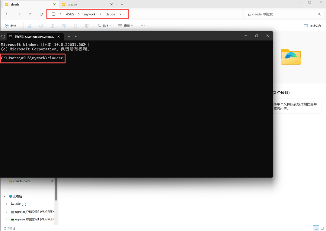
Task: Click the folder thumbnail in details pane
Action: tap(291, 57)
